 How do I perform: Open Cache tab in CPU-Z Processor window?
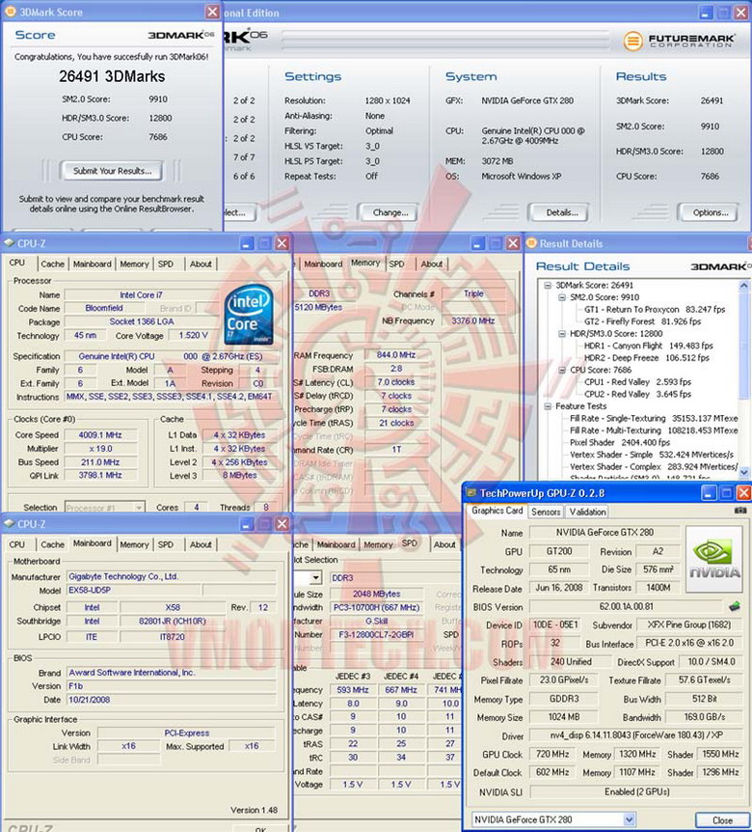52,263
